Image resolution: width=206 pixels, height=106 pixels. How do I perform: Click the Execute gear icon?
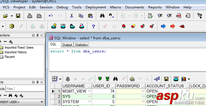(x=12, y=26)
